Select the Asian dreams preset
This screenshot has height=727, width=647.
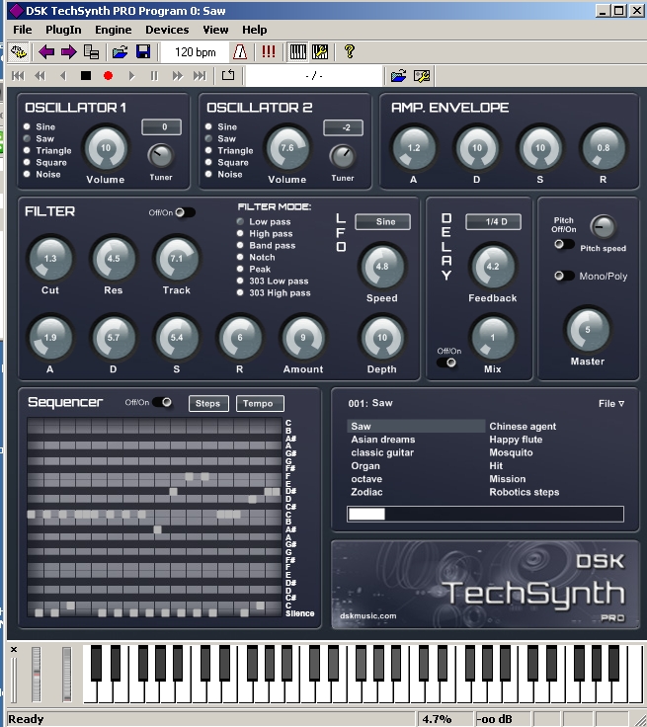(383, 440)
